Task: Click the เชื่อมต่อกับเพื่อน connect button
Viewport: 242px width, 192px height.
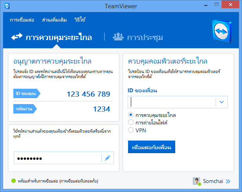Action: click(x=152, y=147)
